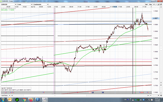This screenshot has height=102, width=163.
Task: Click the Apr 02 date label on time axis
Action: point(33,7)
